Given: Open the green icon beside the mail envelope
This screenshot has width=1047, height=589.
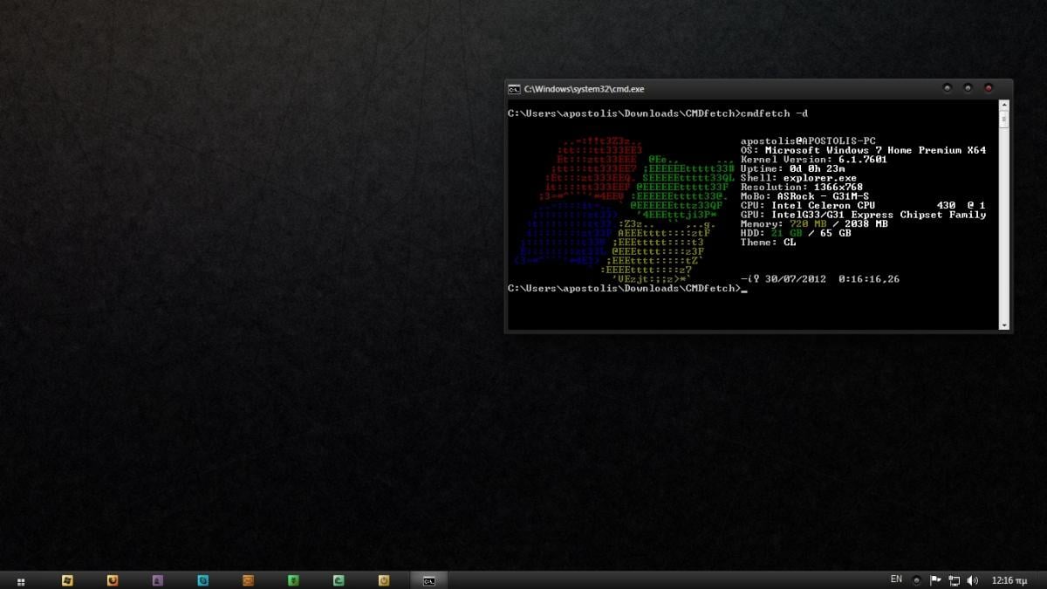Looking at the screenshot, I should click(x=293, y=580).
